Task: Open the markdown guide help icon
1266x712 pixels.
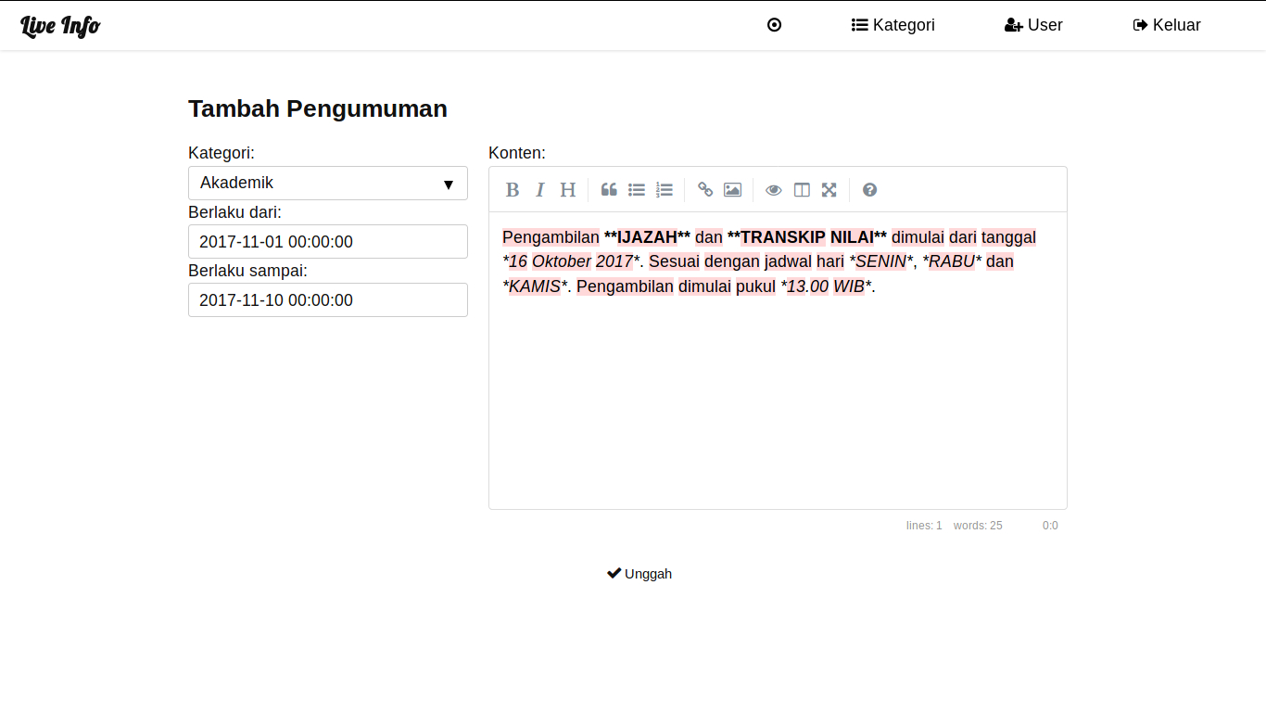Action: pos(869,190)
